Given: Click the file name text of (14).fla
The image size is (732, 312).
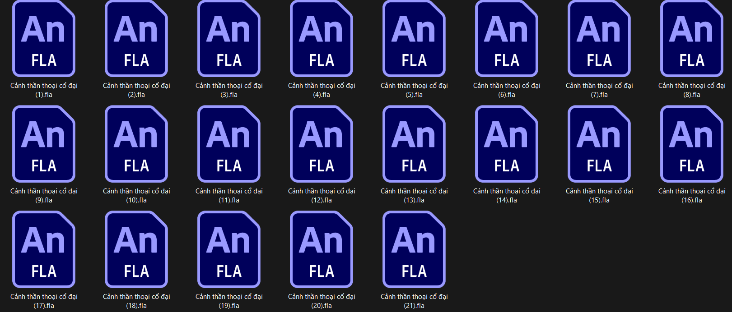Looking at the screenshot, I should click(507, 196).
